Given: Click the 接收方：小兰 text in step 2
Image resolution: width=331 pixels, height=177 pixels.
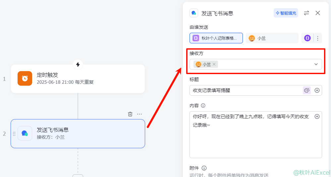Looking at the screenshot, I should click(51, 137).
